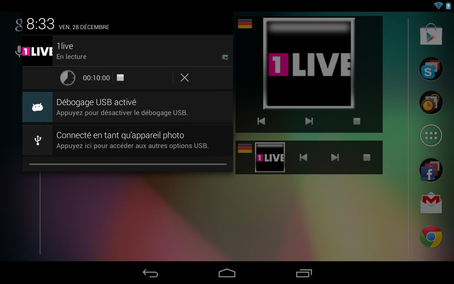
Task: Previous station in the small widget
Action: pos(303,157)
